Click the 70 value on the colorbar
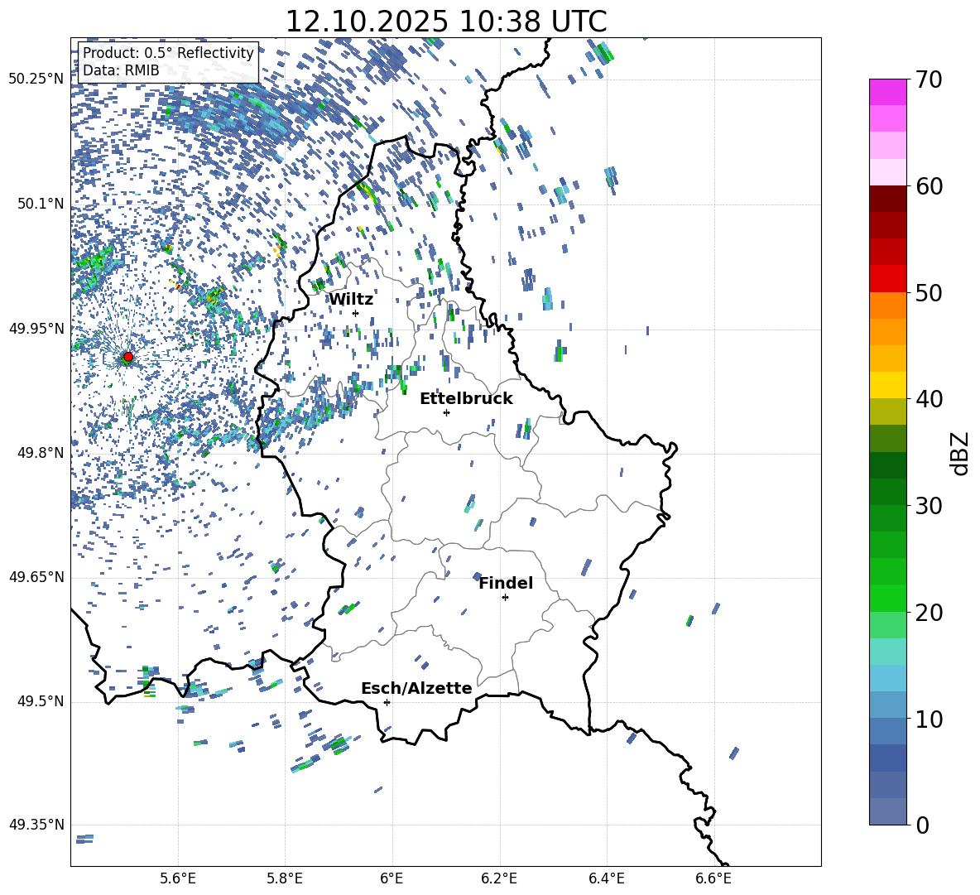The height and width of the screenshot is (895, 980). (x=929, y=79)
